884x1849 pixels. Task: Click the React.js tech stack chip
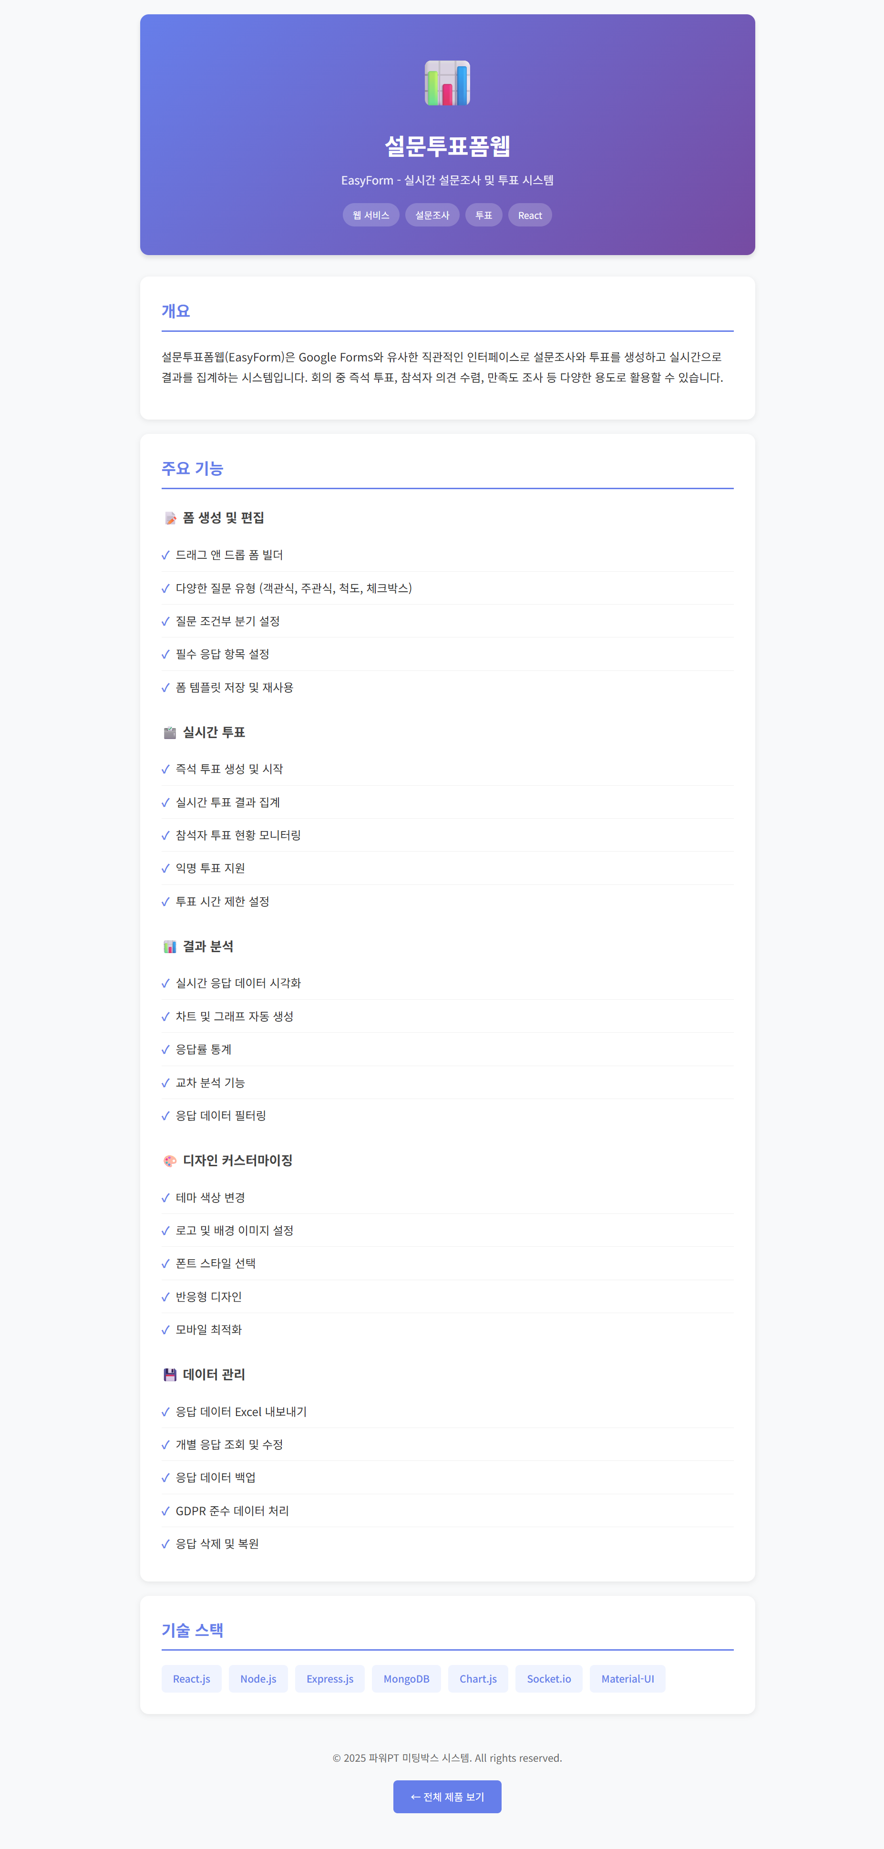pos(192,1679)
